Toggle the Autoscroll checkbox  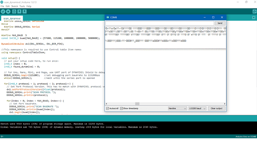[108, 109]
